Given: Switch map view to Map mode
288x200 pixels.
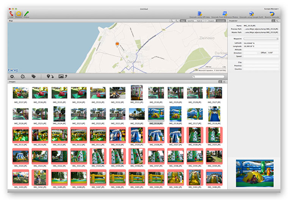Looking at the screenshot, I should click(x=183, y=21).
